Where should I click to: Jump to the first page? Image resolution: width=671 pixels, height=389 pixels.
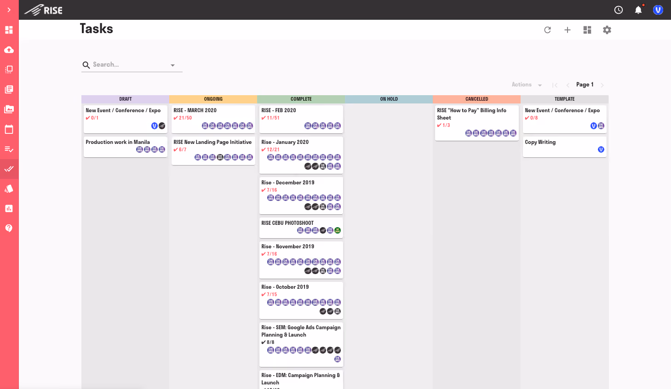coord(555,85)
